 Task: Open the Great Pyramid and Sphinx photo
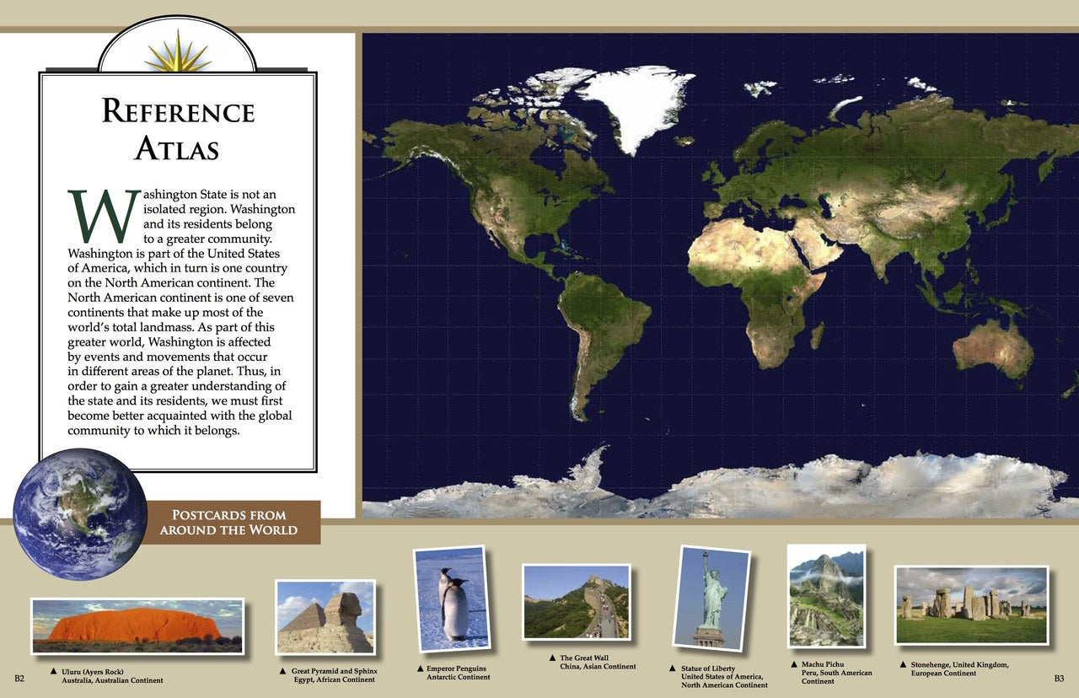(x=325, y=617)
